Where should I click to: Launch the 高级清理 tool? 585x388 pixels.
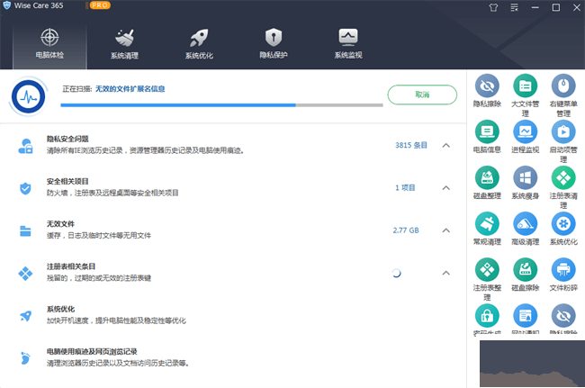point(525,225)
